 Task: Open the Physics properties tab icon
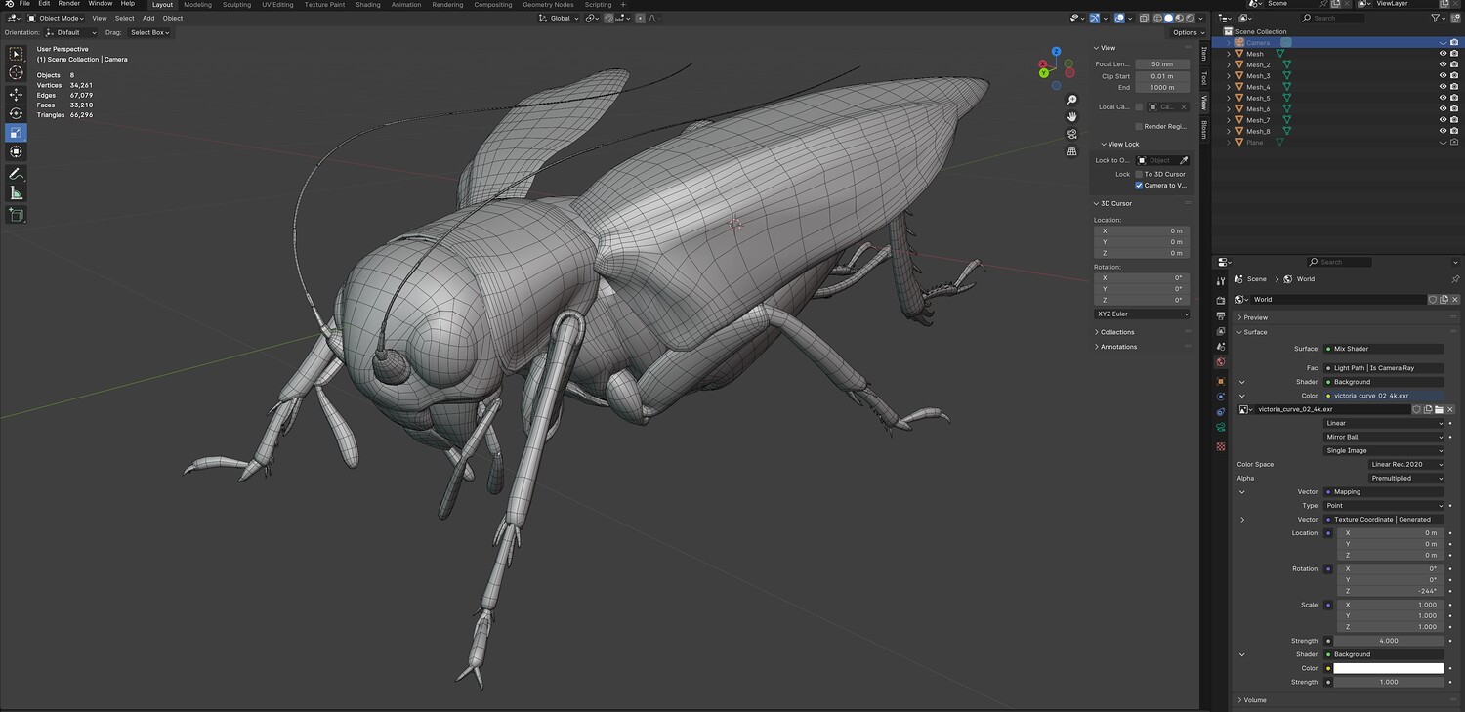[1220, 397]
